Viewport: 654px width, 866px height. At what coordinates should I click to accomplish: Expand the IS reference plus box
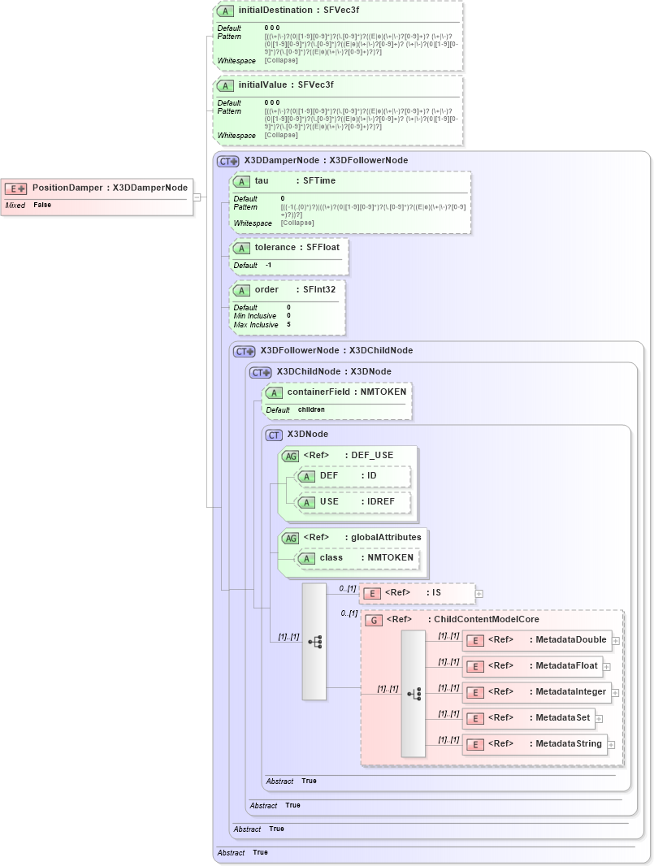tap(479, 594)
